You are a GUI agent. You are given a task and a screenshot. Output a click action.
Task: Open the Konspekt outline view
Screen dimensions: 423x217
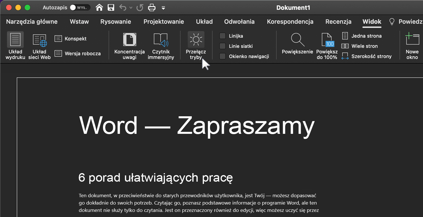(70, 39)
